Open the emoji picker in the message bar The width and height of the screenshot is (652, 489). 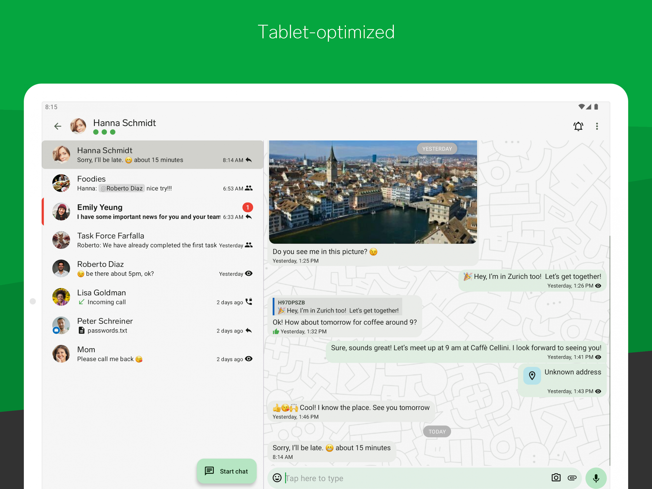click(x=277, y=478)
